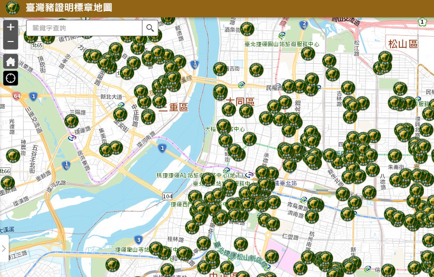Image resolution: width=434 pixels, height=277 pixels.
Task: Click route 64 highway shield
Action: pos(16,97)
